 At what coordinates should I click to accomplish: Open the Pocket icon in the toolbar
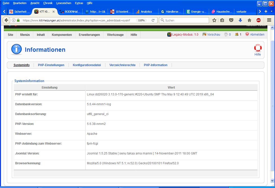(x=231, y=20)
